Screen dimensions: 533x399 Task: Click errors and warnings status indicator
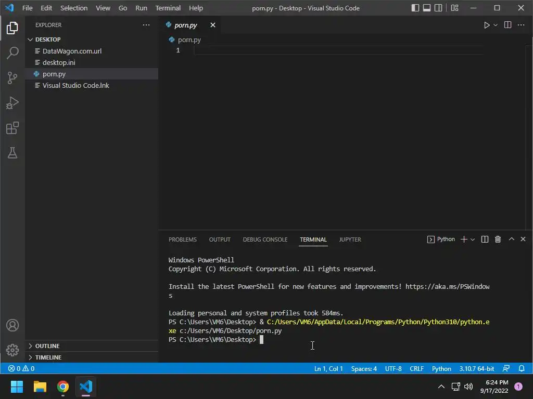point(21,368)
